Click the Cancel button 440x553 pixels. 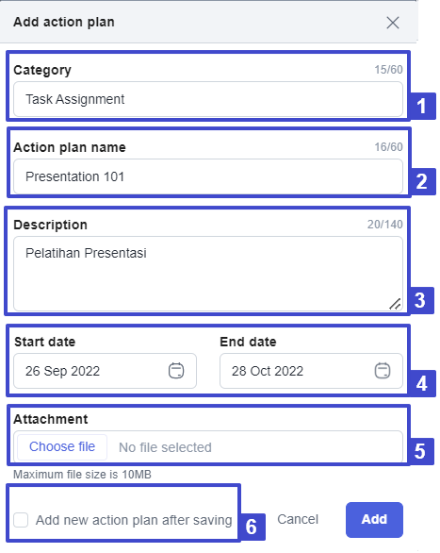pos(298,519)
